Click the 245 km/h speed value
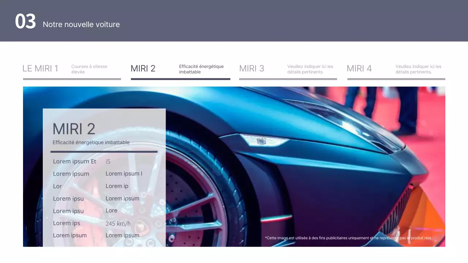Image resolution: width=468 pixels, height=263 pixels. [x=118, y=224]
